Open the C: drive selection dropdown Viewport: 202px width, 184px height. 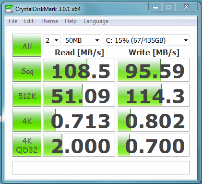click(x=147, y=40)
